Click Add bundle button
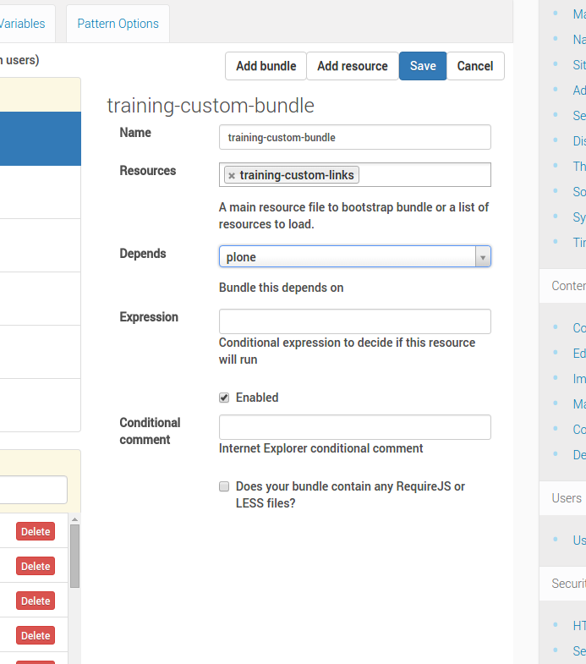Image resolution: width=586 pixels, height=664 pixels. coord(266,66)
